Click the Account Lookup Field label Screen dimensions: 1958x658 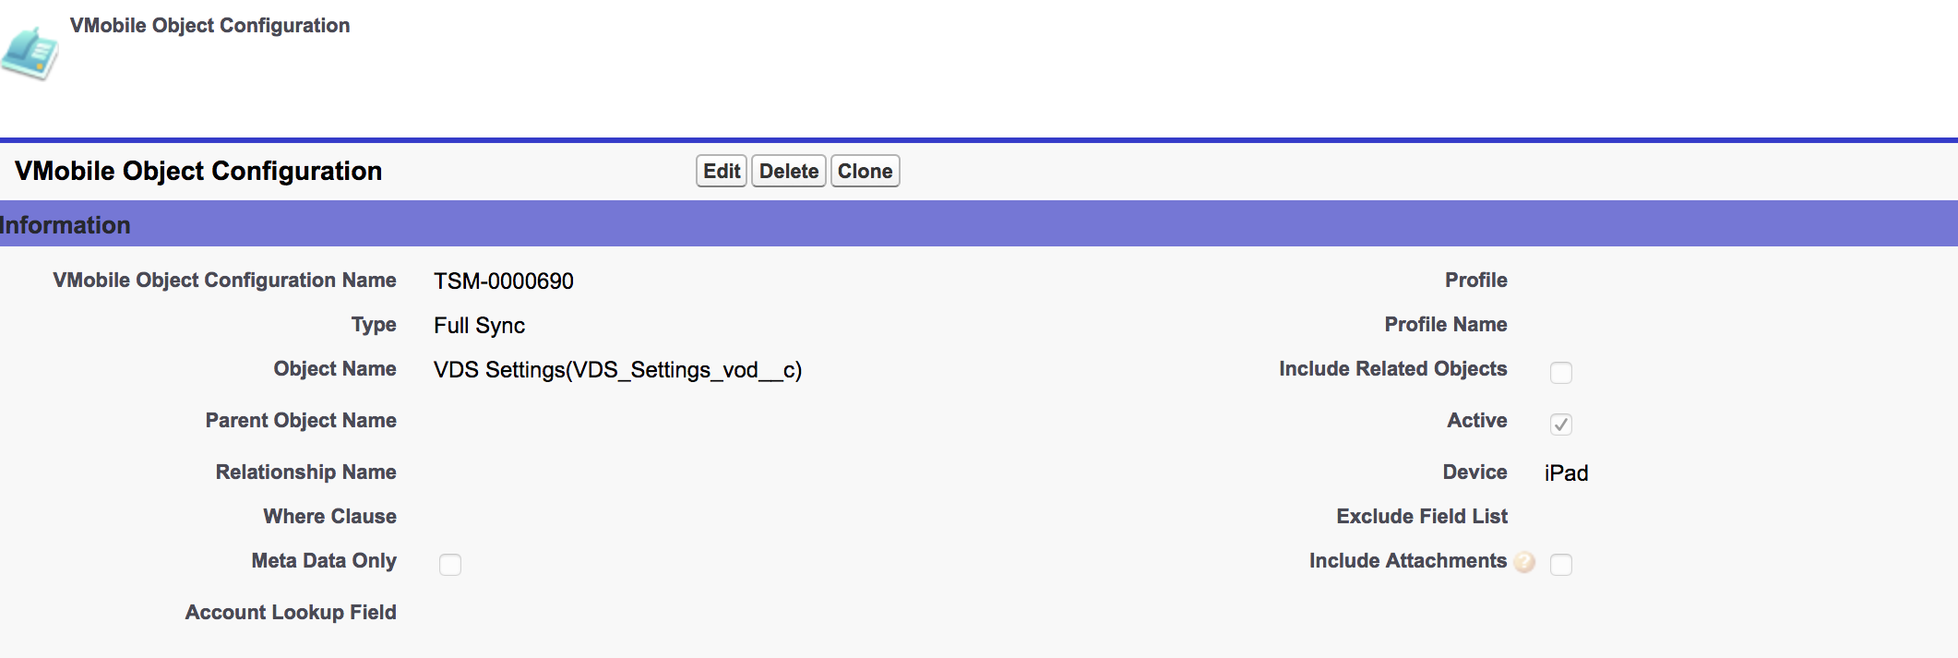click(x=291, y=613)
